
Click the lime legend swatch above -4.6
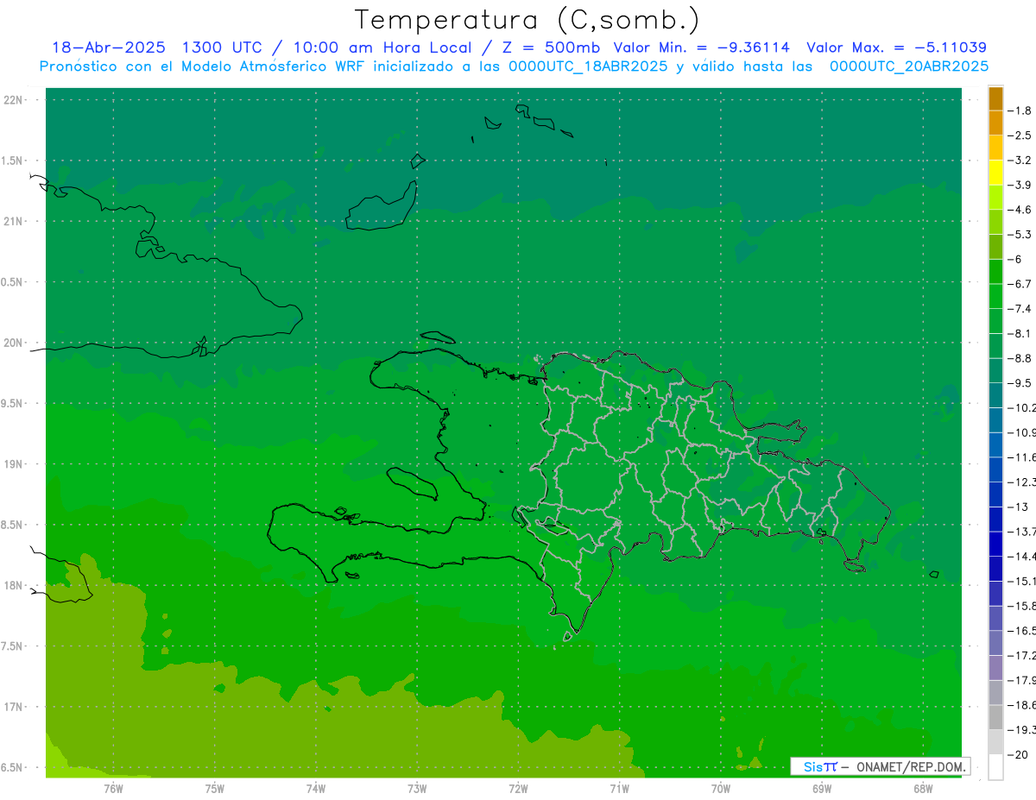(x=995, y=198)
